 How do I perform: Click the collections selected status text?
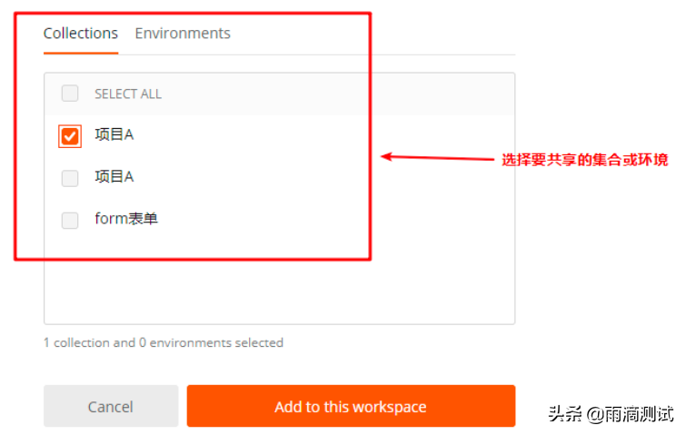click(164, 342)
